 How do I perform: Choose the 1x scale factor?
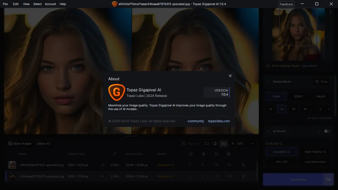click(x=271, y=109)
